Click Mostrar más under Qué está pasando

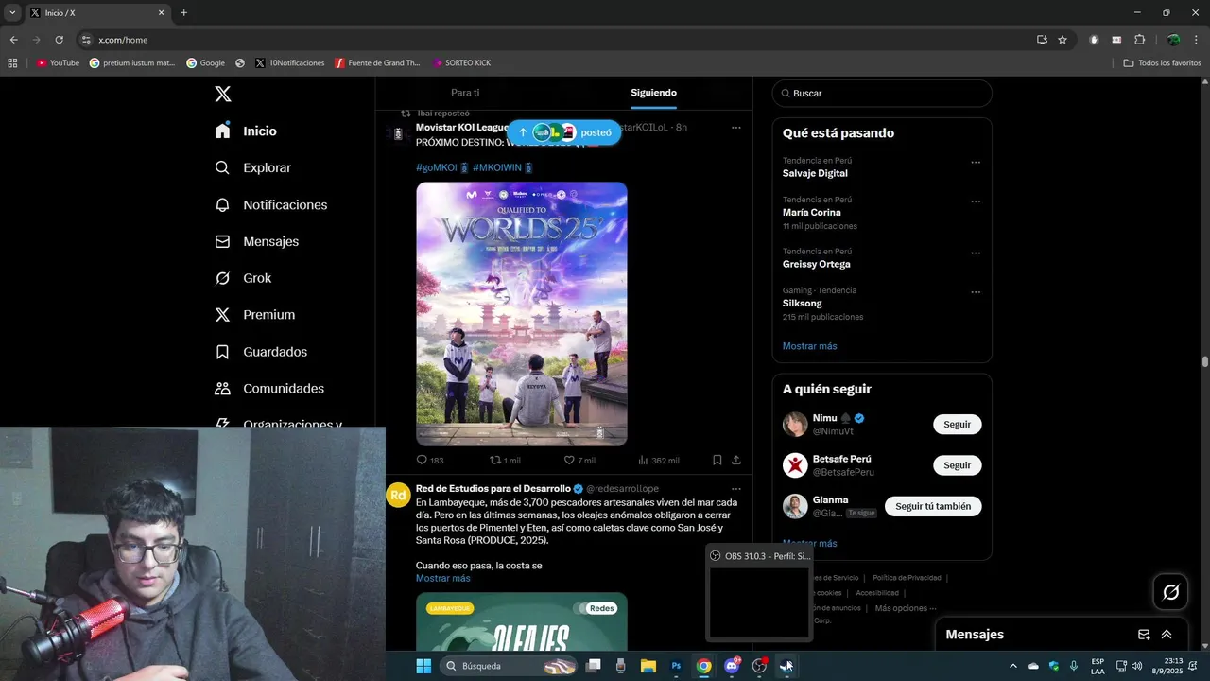pos(809,346)
